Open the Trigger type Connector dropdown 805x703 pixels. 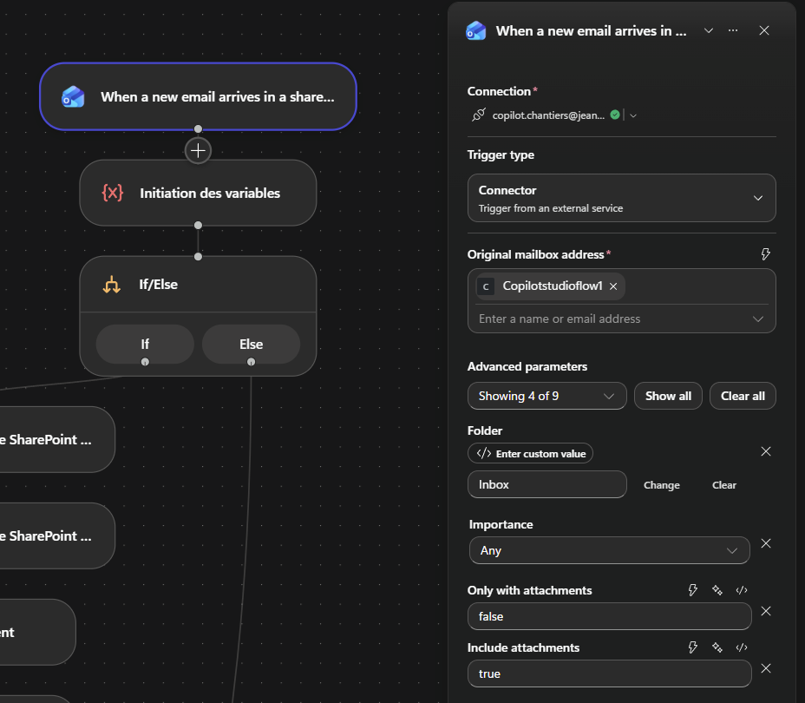(622, 198)
